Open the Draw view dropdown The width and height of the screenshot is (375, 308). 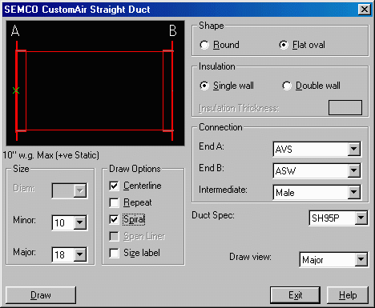[x=361, y=259]
